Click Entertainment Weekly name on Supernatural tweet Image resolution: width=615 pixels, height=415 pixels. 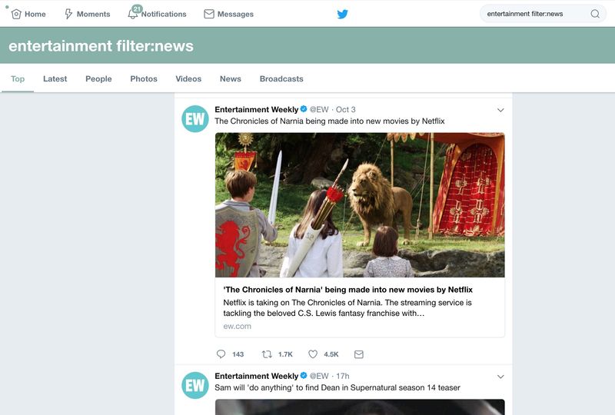257,376
